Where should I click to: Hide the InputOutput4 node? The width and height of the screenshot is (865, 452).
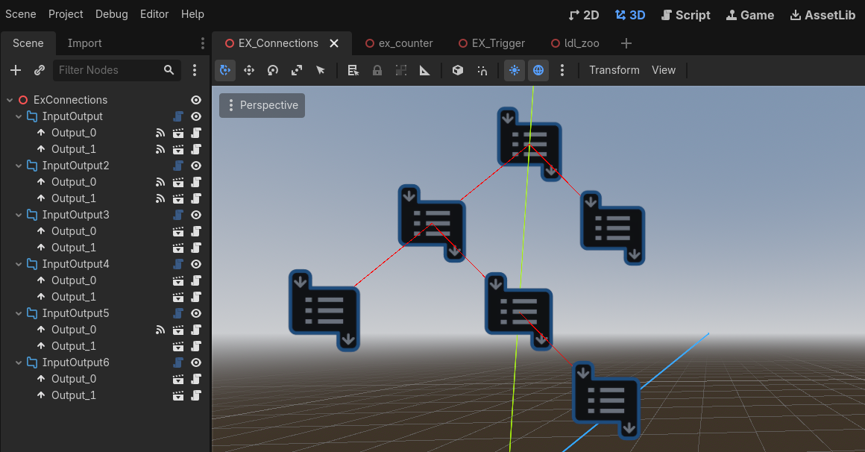tap(196, 264)
